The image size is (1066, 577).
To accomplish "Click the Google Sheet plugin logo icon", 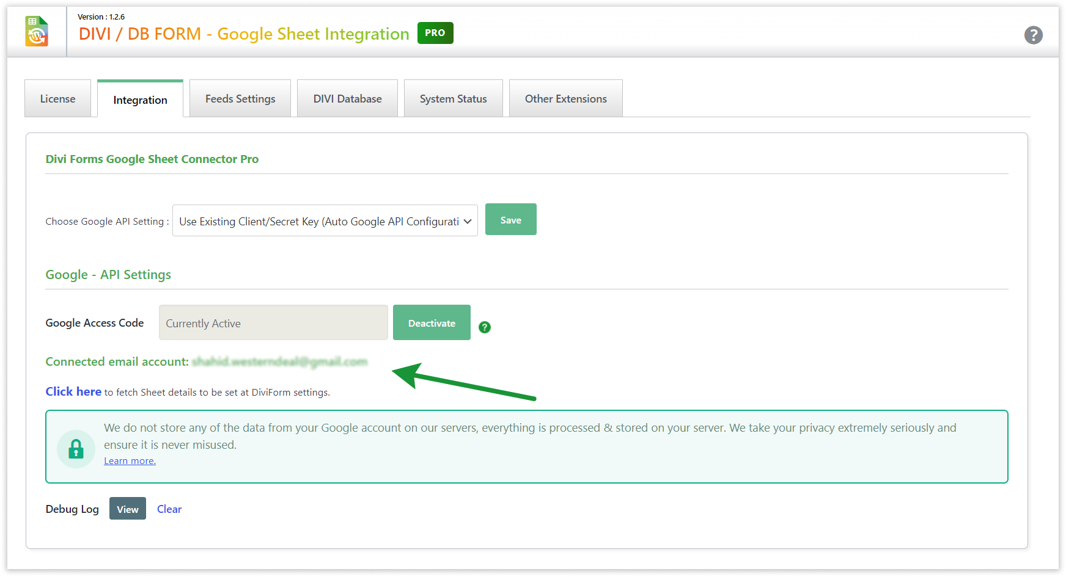I will pos(37,32).
